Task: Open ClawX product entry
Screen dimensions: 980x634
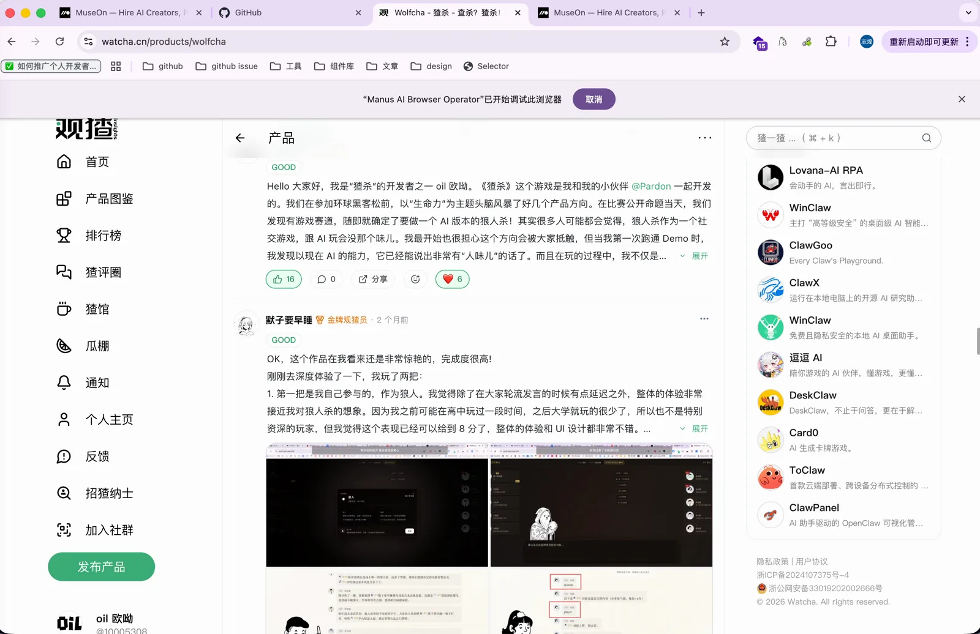Action: coord(843,290)
